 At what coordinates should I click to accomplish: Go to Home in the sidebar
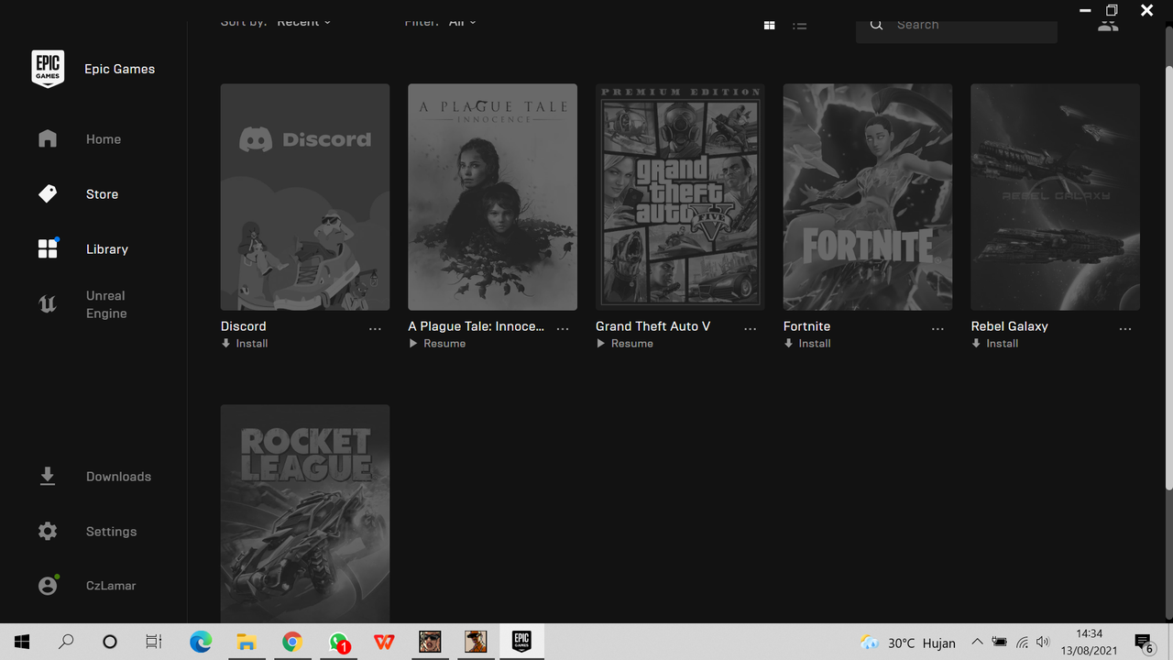[x=104, y=139]
